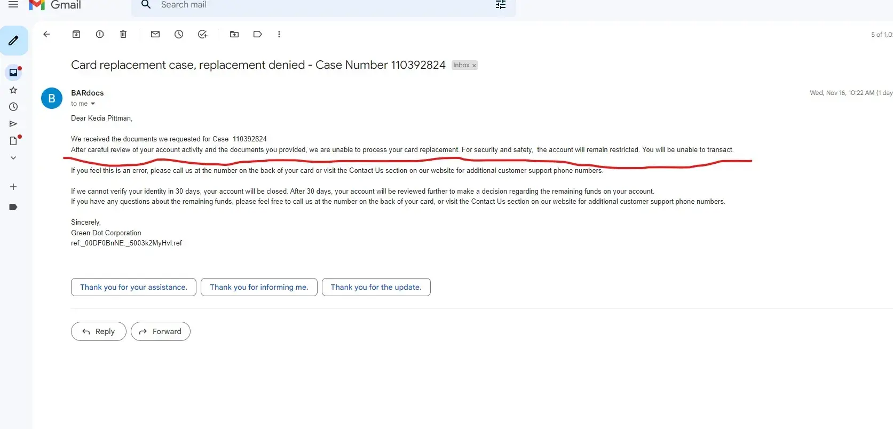
Task: Click the Search mail field
Action: (x=320, y=5)
